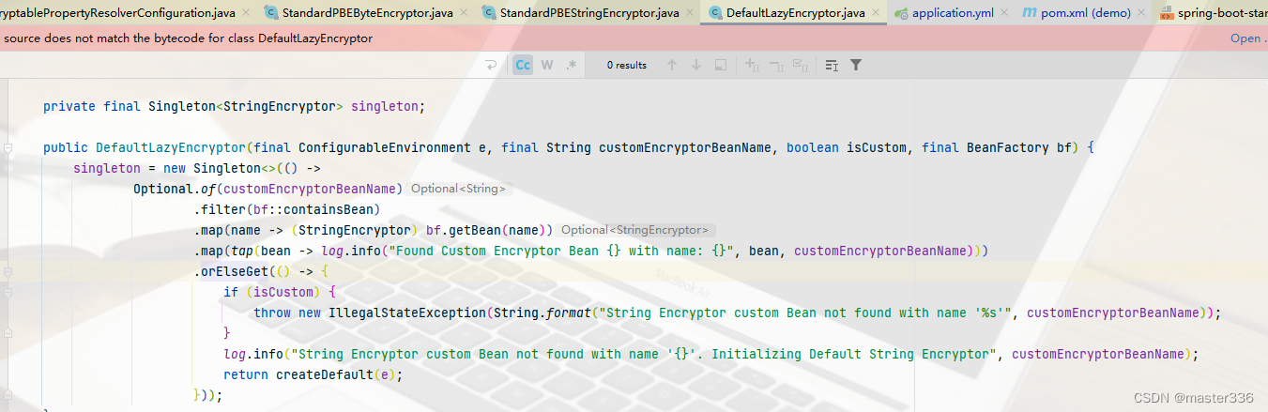Click class icon on StandardPBEByteEncryptor.java tab
Image resolution: width=1268 pixels, height=412 pixels.
pyautogui.click(x=271, y=13)
